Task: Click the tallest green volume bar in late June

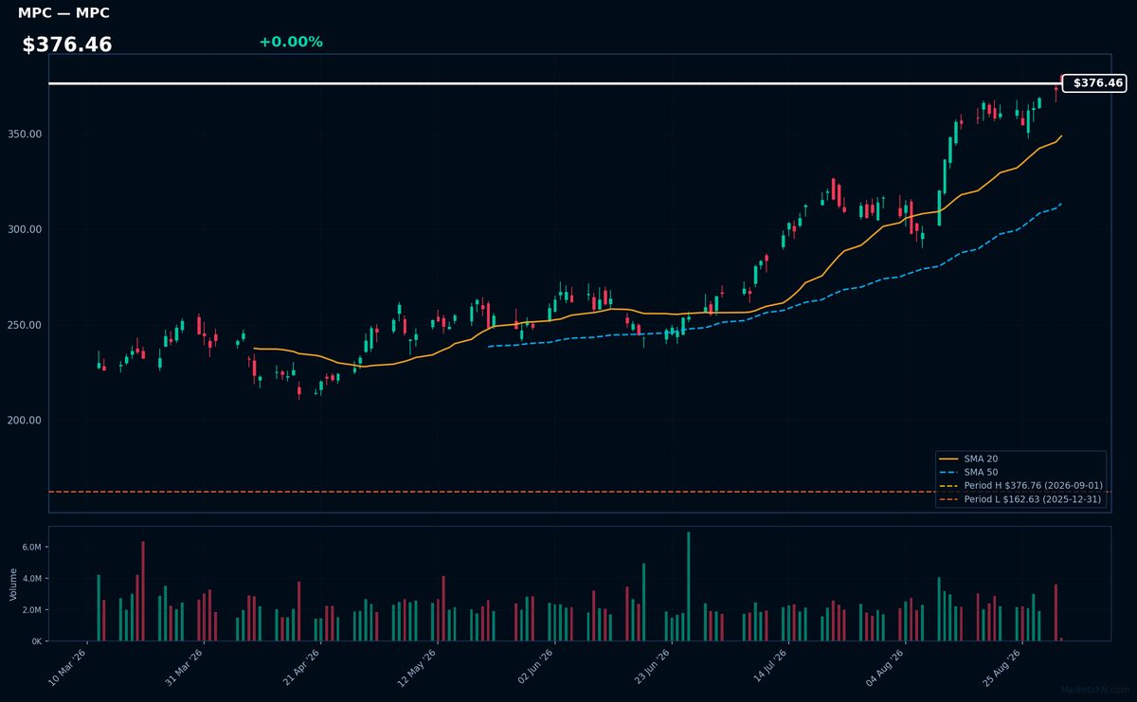Action: [x=688, y=586]
